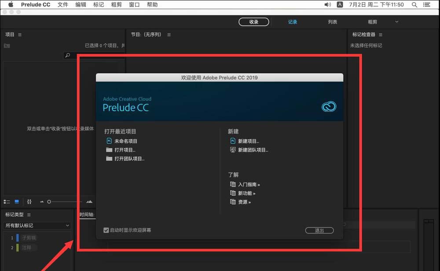Click the Creative Cloud logo icon
This screenshot has width=440, height=271.
[329, 106]
